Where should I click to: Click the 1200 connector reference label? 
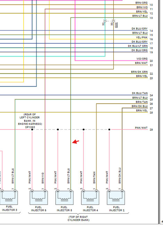(116, 25)
